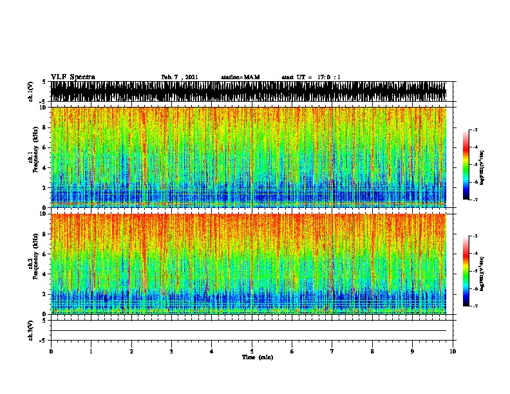The height and width of the screenshot is (394, 510).
Task: Click the ch.1 voltage waveform strip
Action: 249,91
